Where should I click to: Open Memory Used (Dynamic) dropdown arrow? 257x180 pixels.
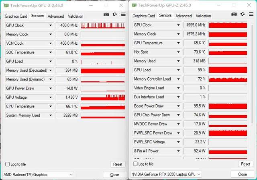(51, 79)
